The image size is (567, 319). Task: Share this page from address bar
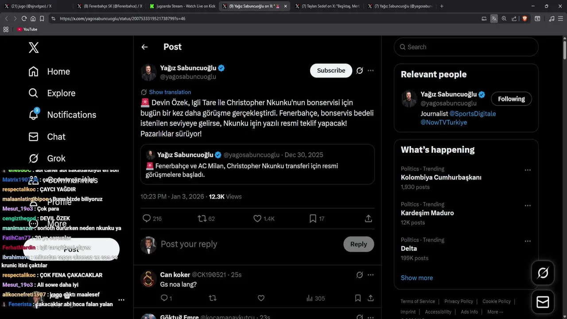[x=514, y=19]
